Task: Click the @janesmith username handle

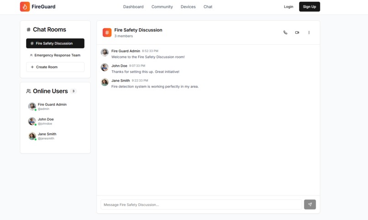Action: coord(46,138)
